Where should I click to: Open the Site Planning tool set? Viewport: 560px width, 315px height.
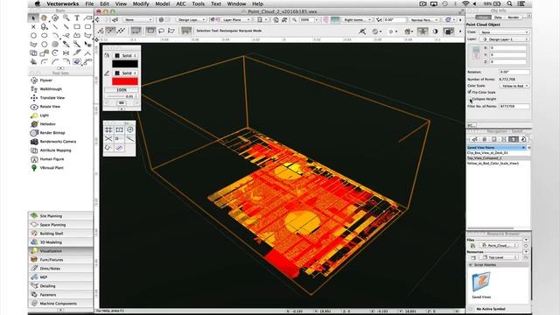[x=60, y=216]
